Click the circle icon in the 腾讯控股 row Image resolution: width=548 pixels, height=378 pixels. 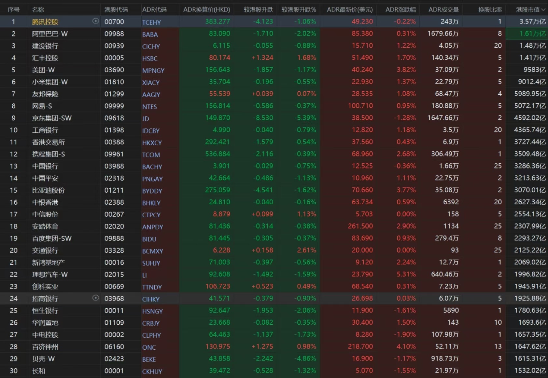coord(95,21)
